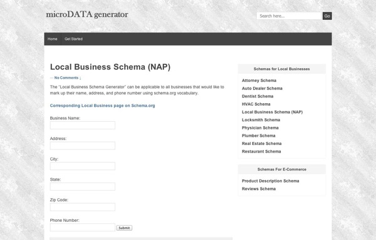Open the Reviews Schema link

(259, 189)
